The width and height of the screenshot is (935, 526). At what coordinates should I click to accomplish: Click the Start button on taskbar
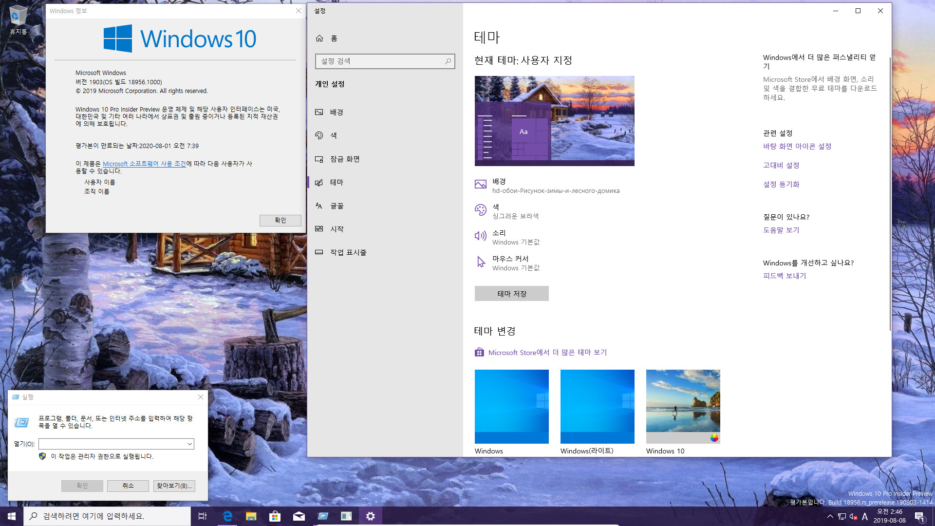pos(12,516)
